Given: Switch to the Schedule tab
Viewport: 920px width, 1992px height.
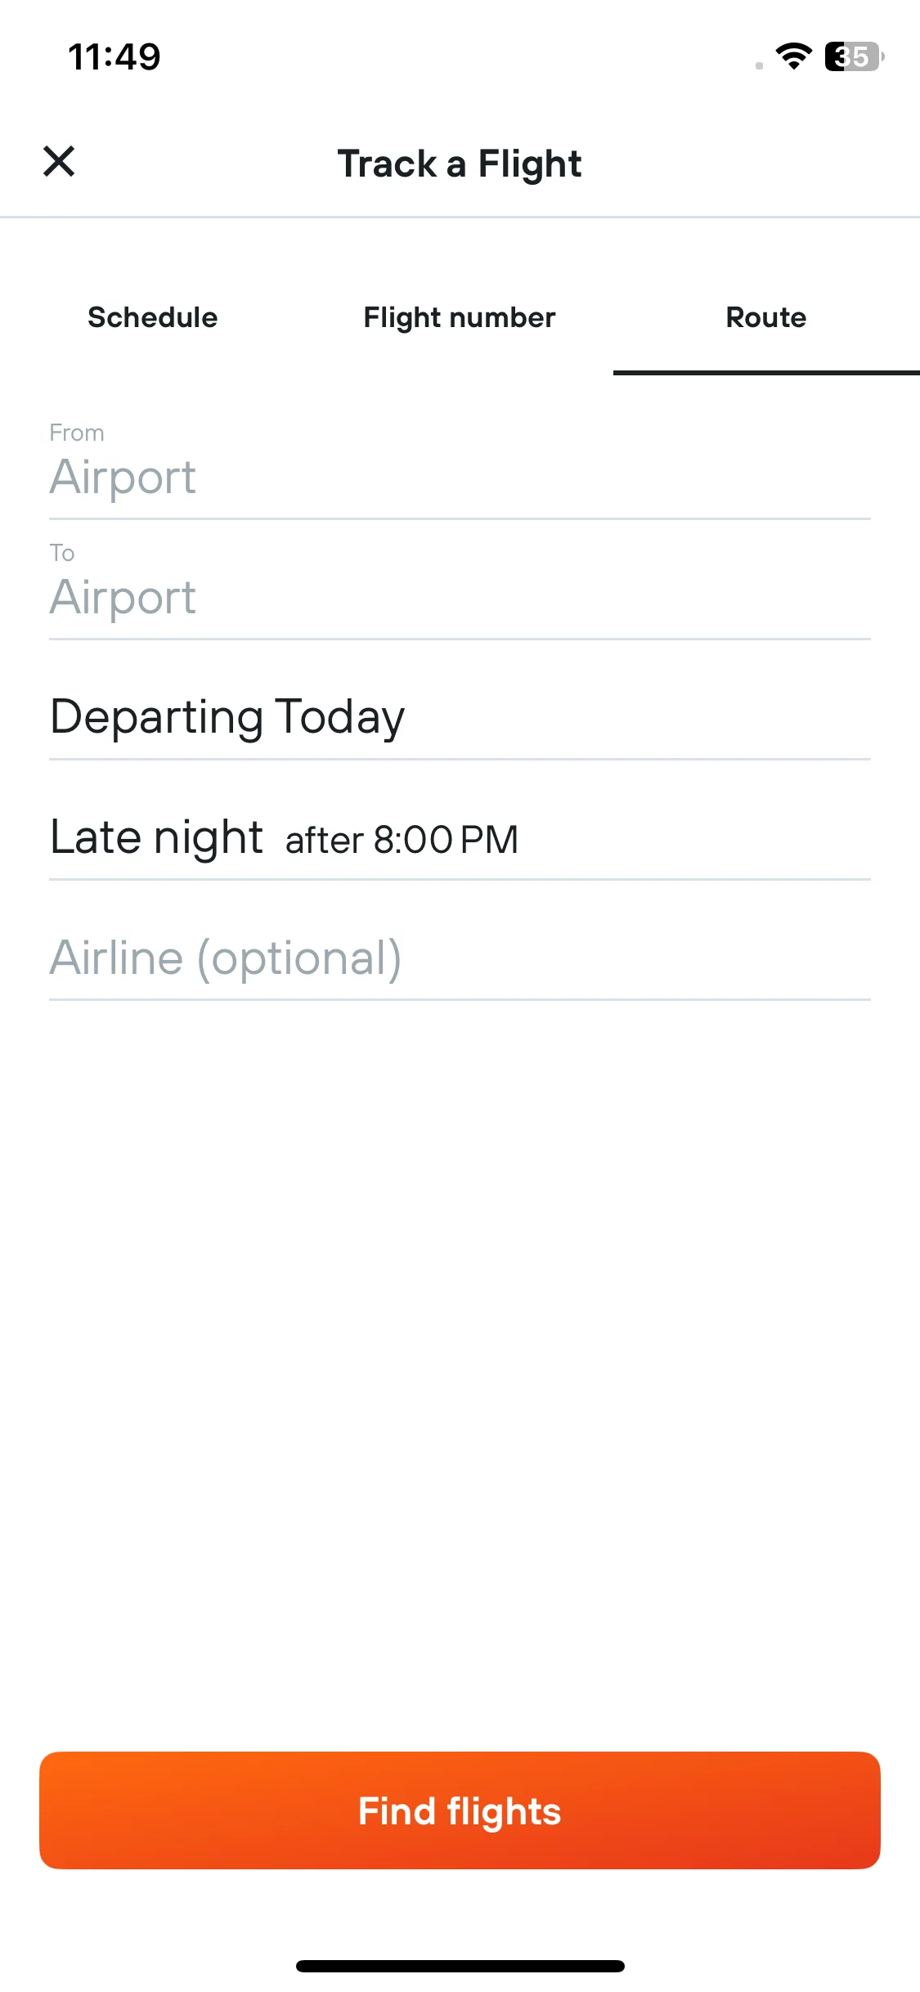Looking at the screenshot, I should pos(153,317).
